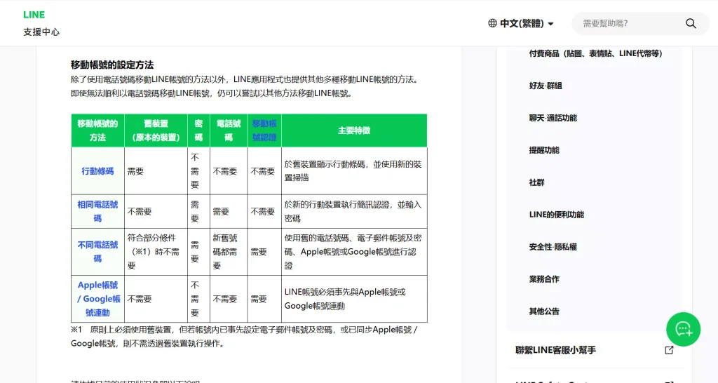Image resolution: width=718 pixels, height=383 pixels.
Task: Click the globe language icon
Action: (492, 23)
